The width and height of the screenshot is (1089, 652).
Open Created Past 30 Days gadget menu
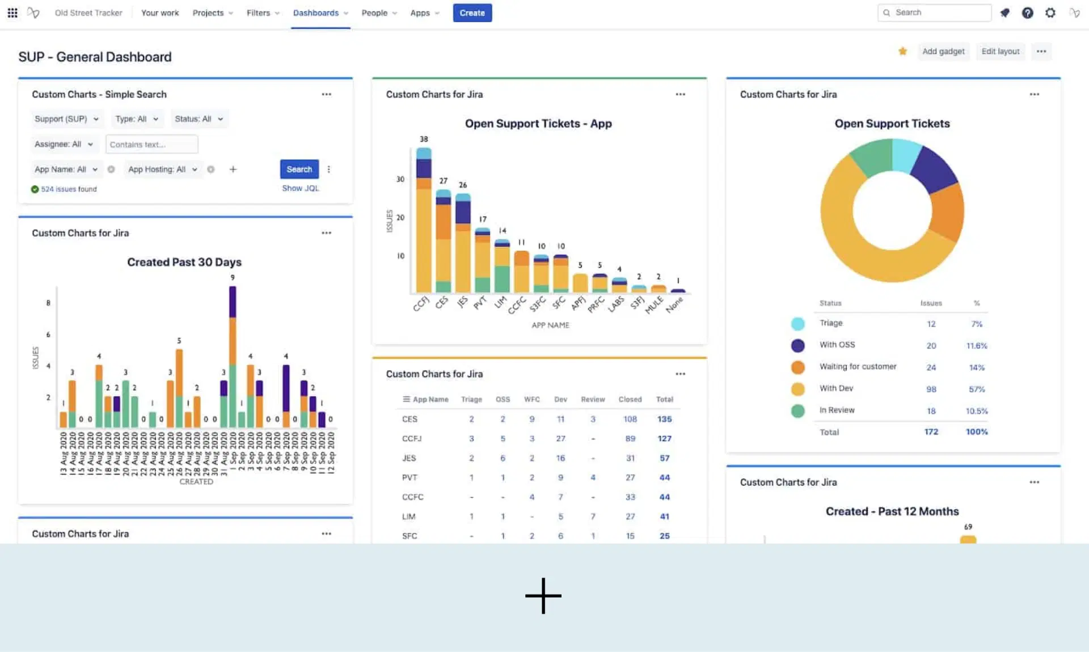point(326,233)
